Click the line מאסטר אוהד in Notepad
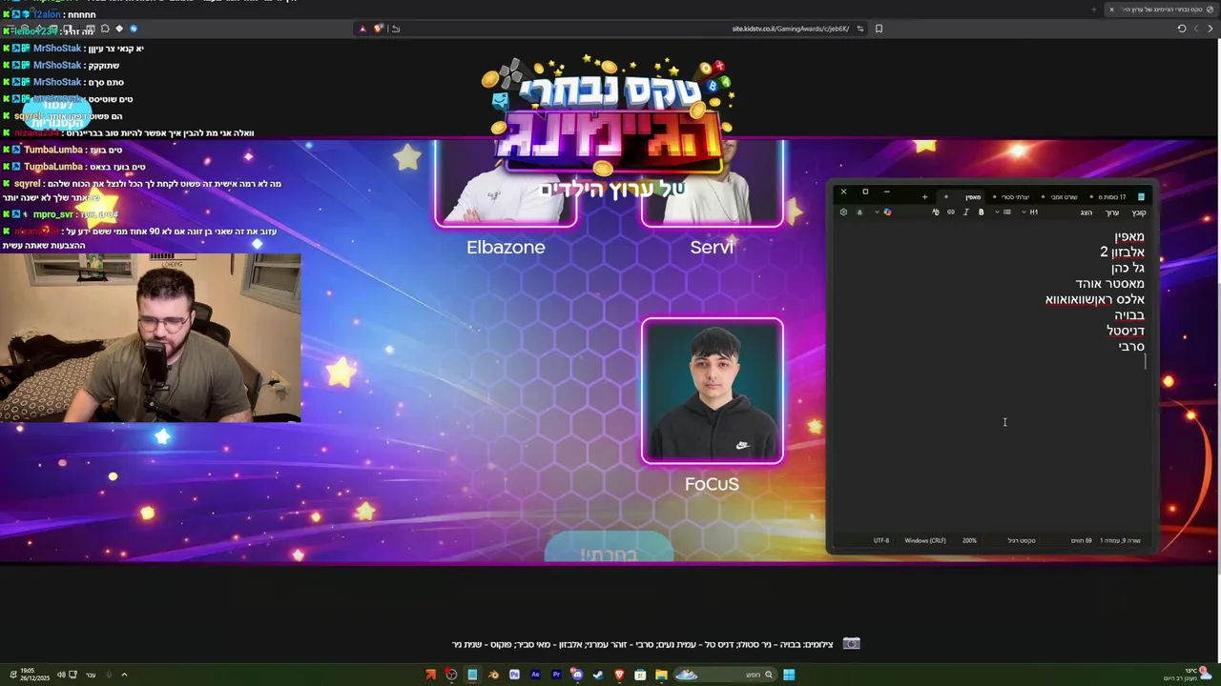The image size is (1221, 686). [x=1110, y=284]
